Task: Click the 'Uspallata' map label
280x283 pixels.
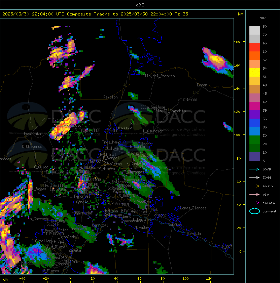Action: point(32,134)
